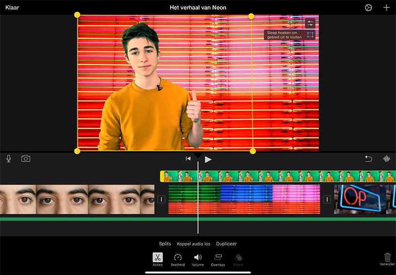Screen dimensions: 396x275
Task: Click the project title Het verhaal van Neon
Action: pos(198,8)
